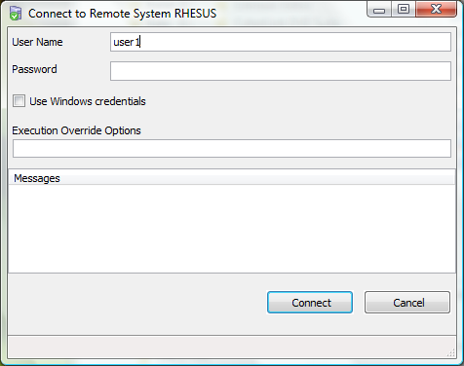Viewport: 464px width, 366px height.
Task: Click inside the empty Messages list area
Action: click(232, 229)
